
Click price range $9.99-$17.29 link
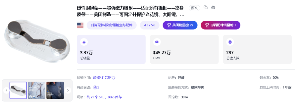[102, 78]
